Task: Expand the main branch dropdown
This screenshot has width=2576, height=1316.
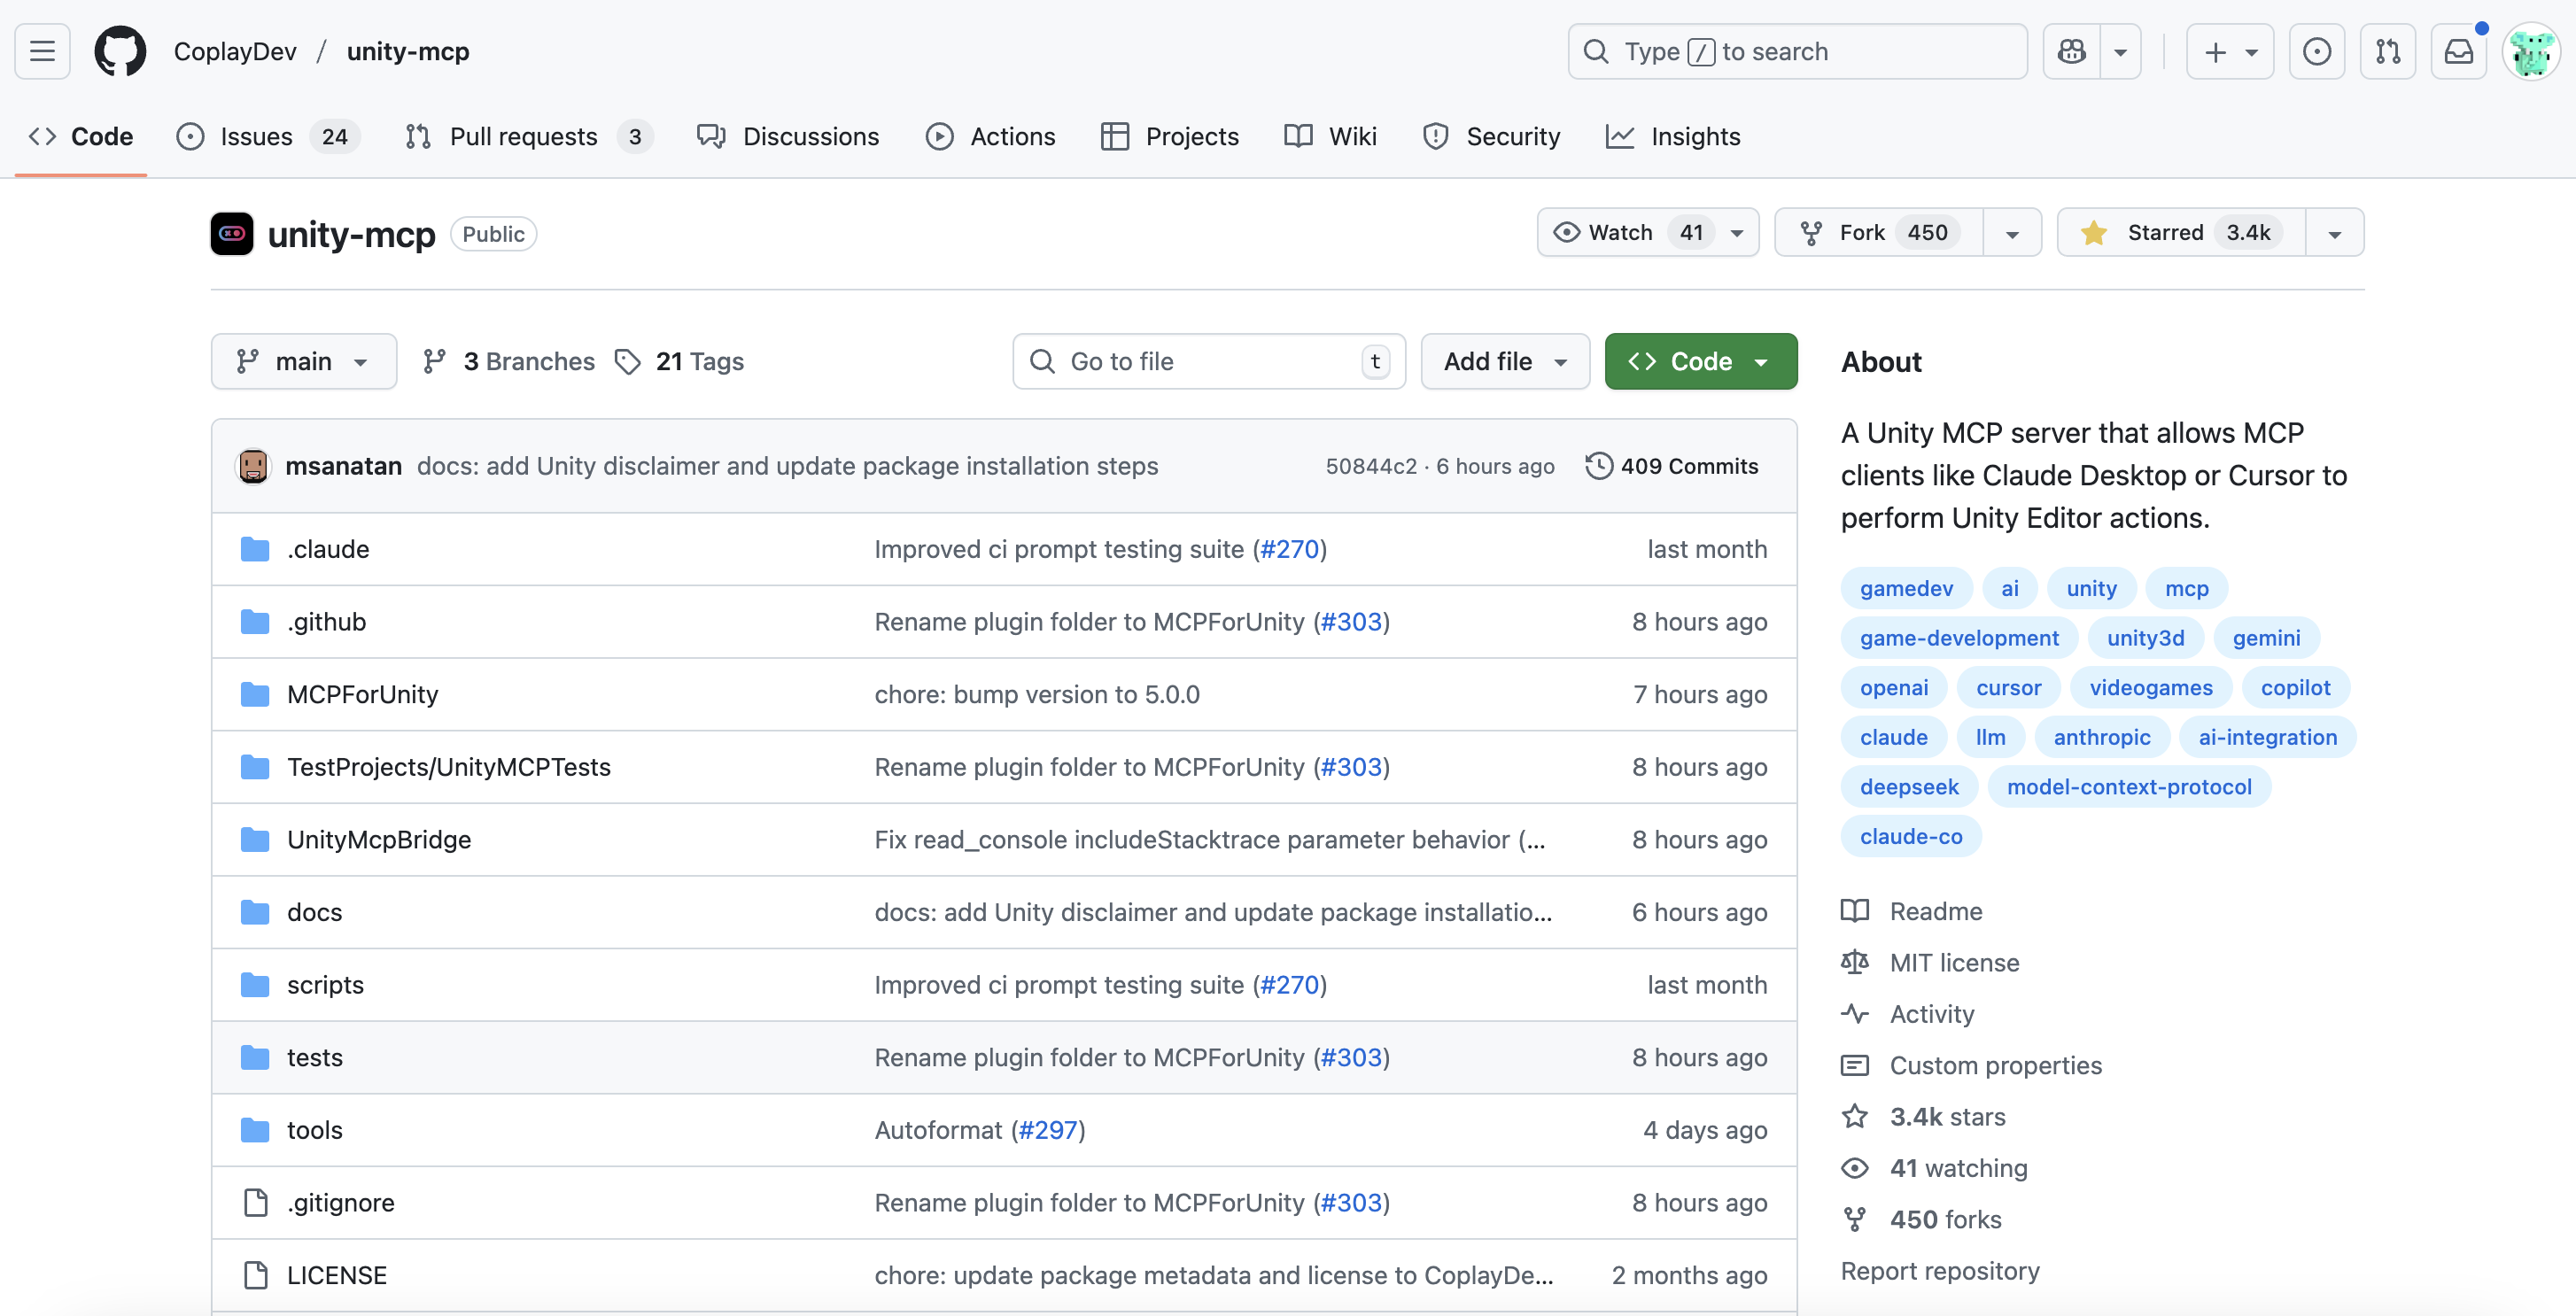Action: click(303, 362)
